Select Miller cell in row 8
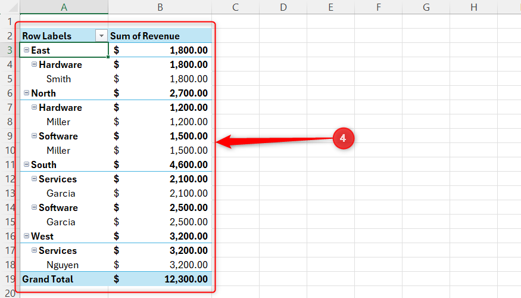This screenshot has width=521, height=298. click(x=64, y=122)
